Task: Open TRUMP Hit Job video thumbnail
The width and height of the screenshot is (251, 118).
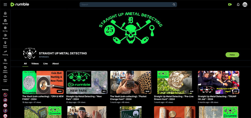Action: (219, 82)
